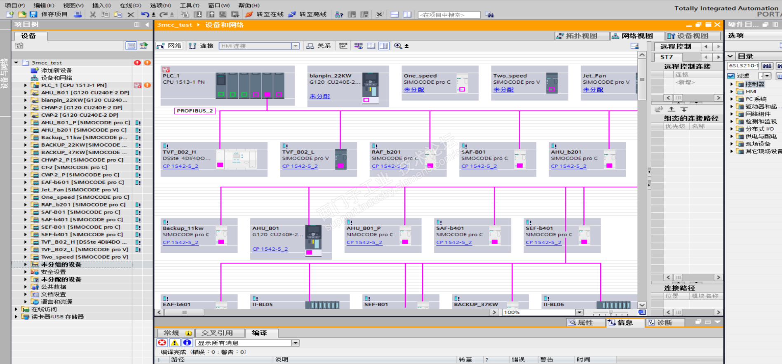
Task: Click the Paste icon in toolbar
Action: [118, 14]
